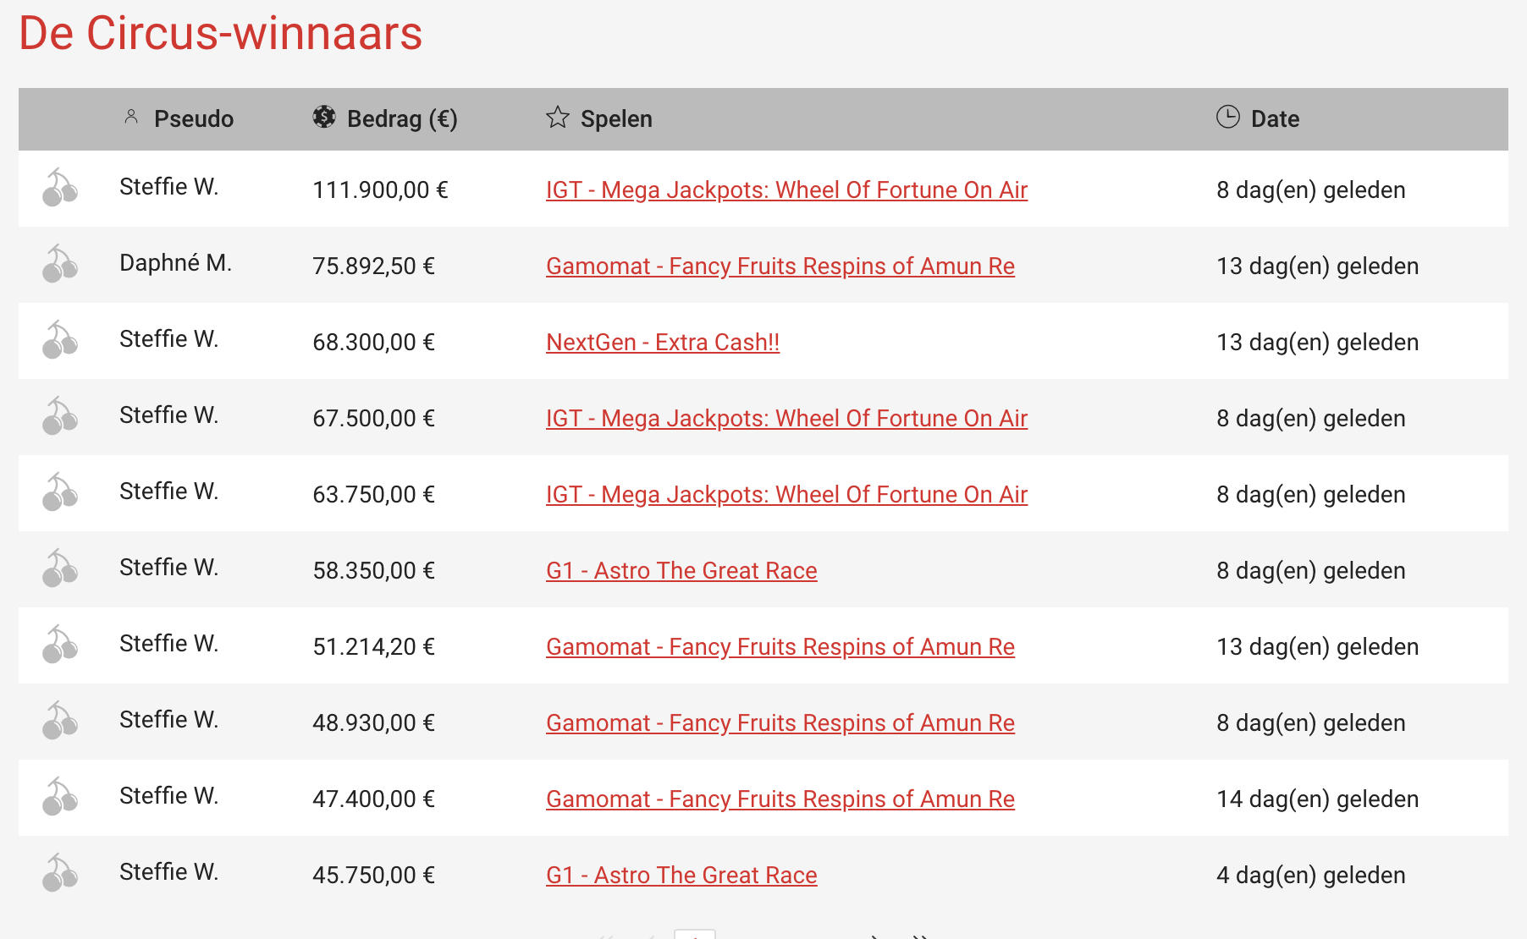Click the Spelen column header

point(616,119)
